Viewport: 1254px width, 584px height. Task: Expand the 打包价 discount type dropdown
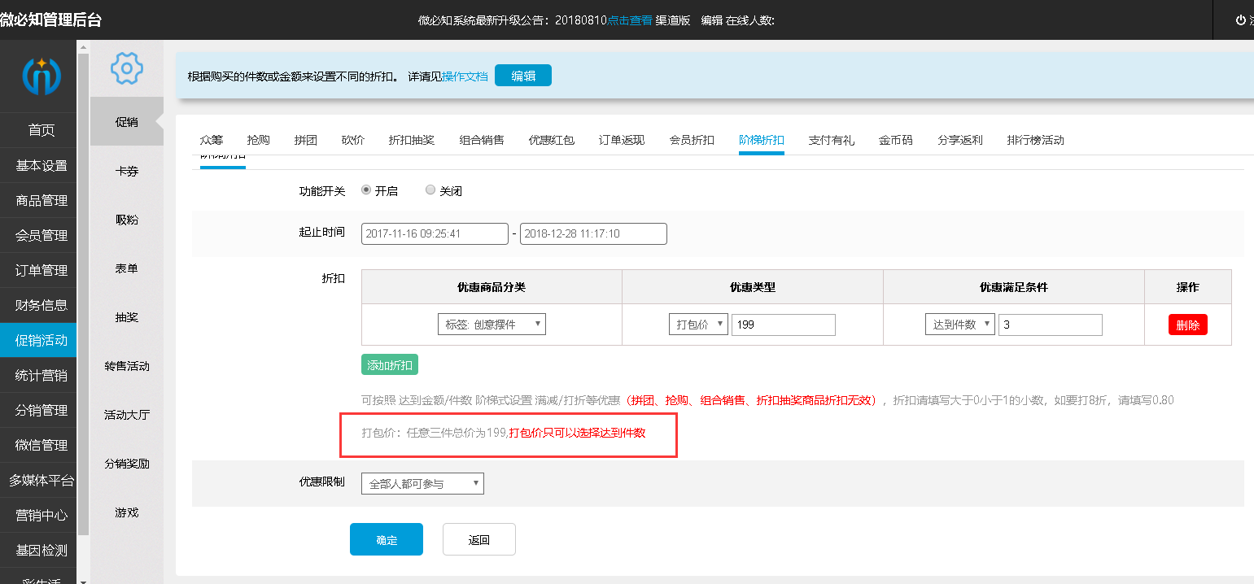[x=698, y=325]
